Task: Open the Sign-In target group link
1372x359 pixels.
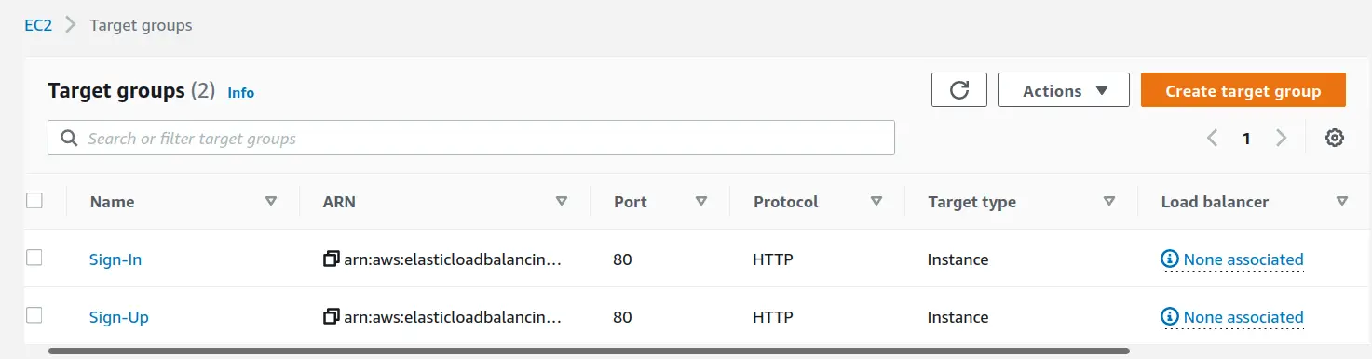Action: pos(115,259)
